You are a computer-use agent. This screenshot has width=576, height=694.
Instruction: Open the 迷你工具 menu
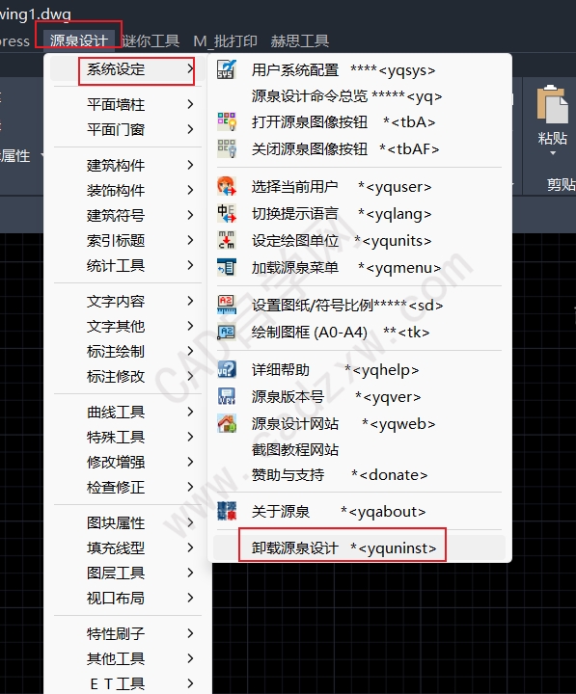151,40
